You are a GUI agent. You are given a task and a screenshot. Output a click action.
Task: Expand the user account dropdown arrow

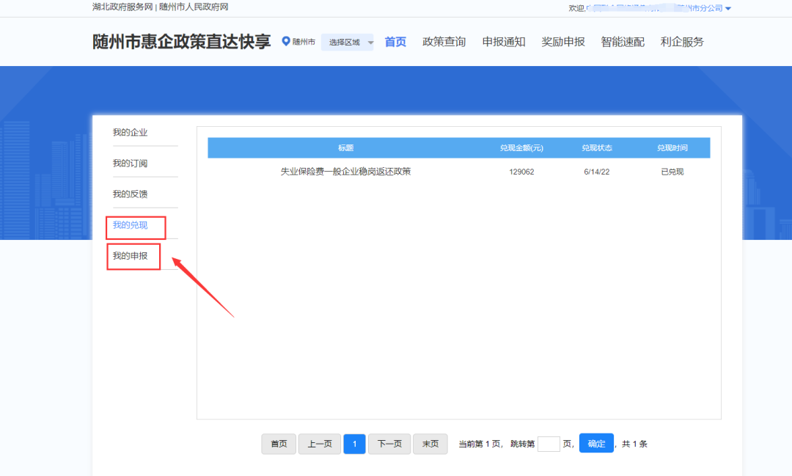728,9
